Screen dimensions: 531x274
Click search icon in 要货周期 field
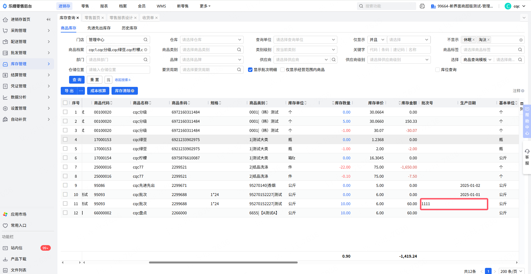coord(239,70)
